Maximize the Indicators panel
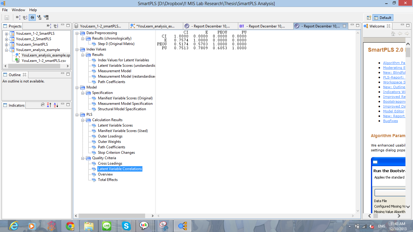 pyautogui.click(x=68, y=104)
